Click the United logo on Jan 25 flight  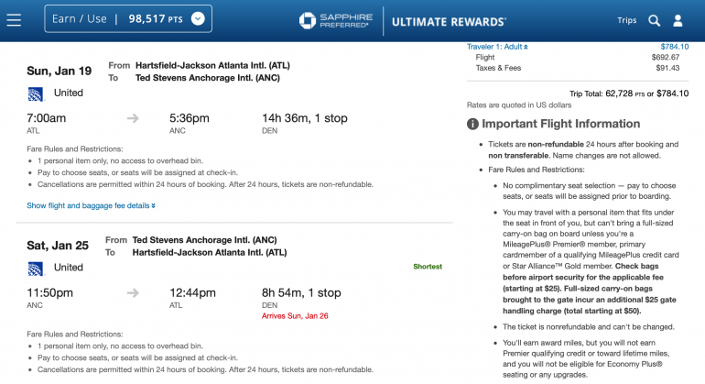coord(36,268)
